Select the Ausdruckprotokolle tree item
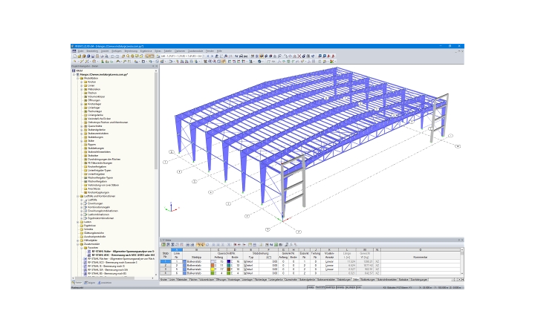The image size is (535, 334). pos(95,237)
